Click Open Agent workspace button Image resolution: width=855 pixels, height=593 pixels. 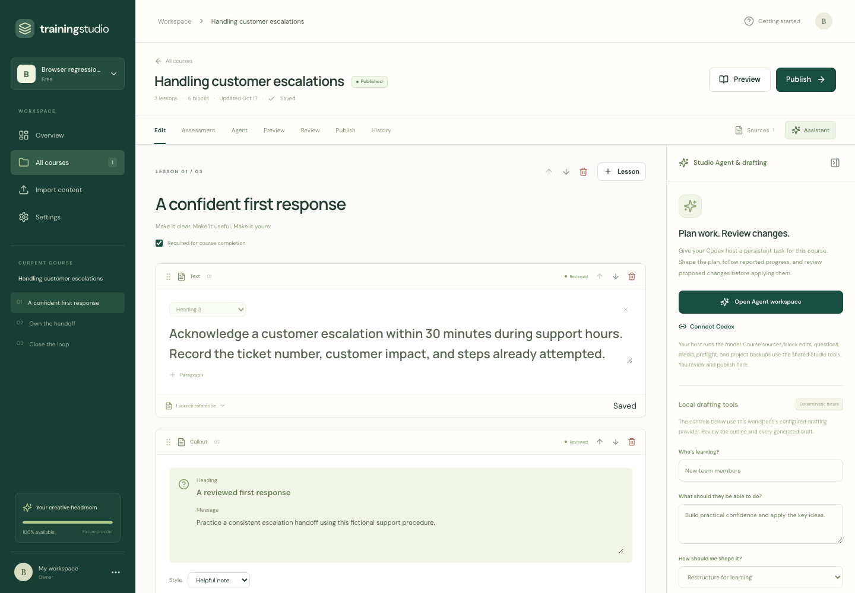tap(761, 302)
